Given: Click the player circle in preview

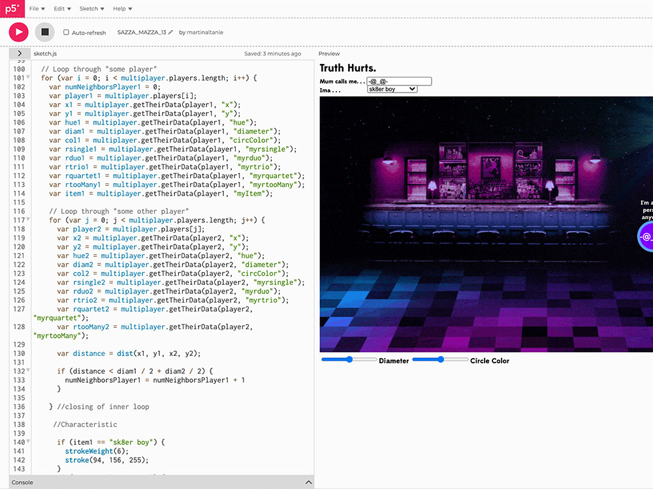Looking at the screenshot, I should tap(646, 237).
